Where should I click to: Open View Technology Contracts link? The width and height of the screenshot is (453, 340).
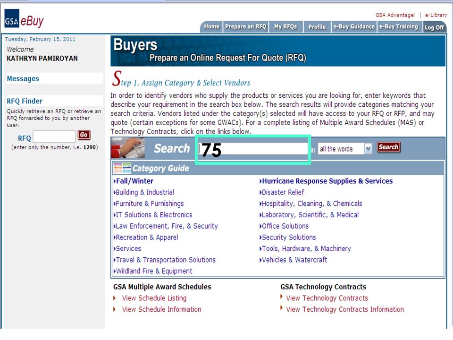[327, 298]
